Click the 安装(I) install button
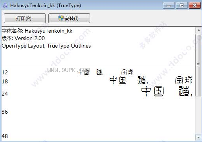This screenshot has height=142, width=202. coord(69,18)
